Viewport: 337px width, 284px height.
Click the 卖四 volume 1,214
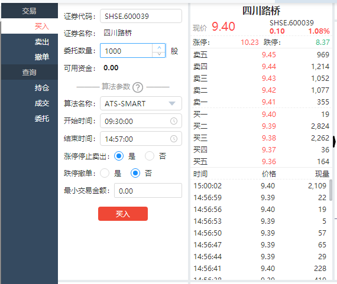click(x=320, y=67)
